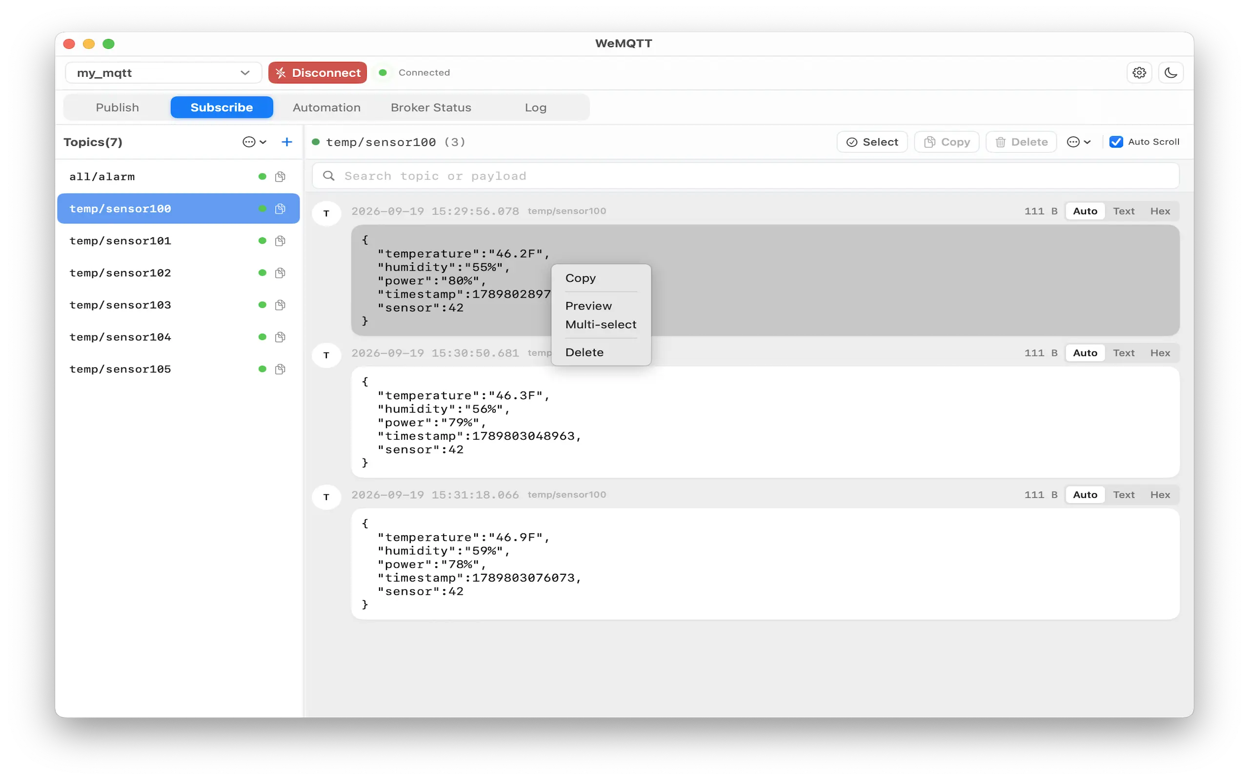This screenshot has width=1249, height=780.
Task: Click green status dot of temp/sensor104
Action: click(x=262, y=337)
